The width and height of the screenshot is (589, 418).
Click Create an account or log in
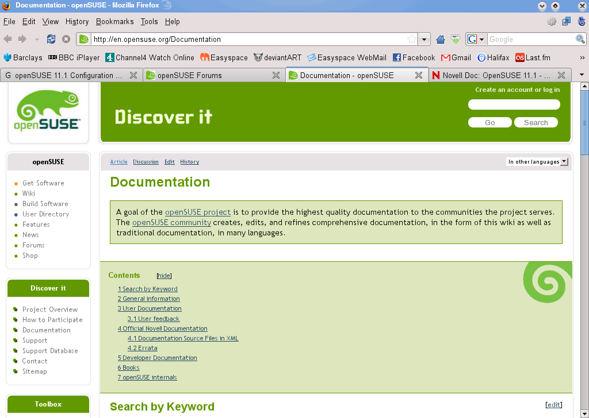517,90
